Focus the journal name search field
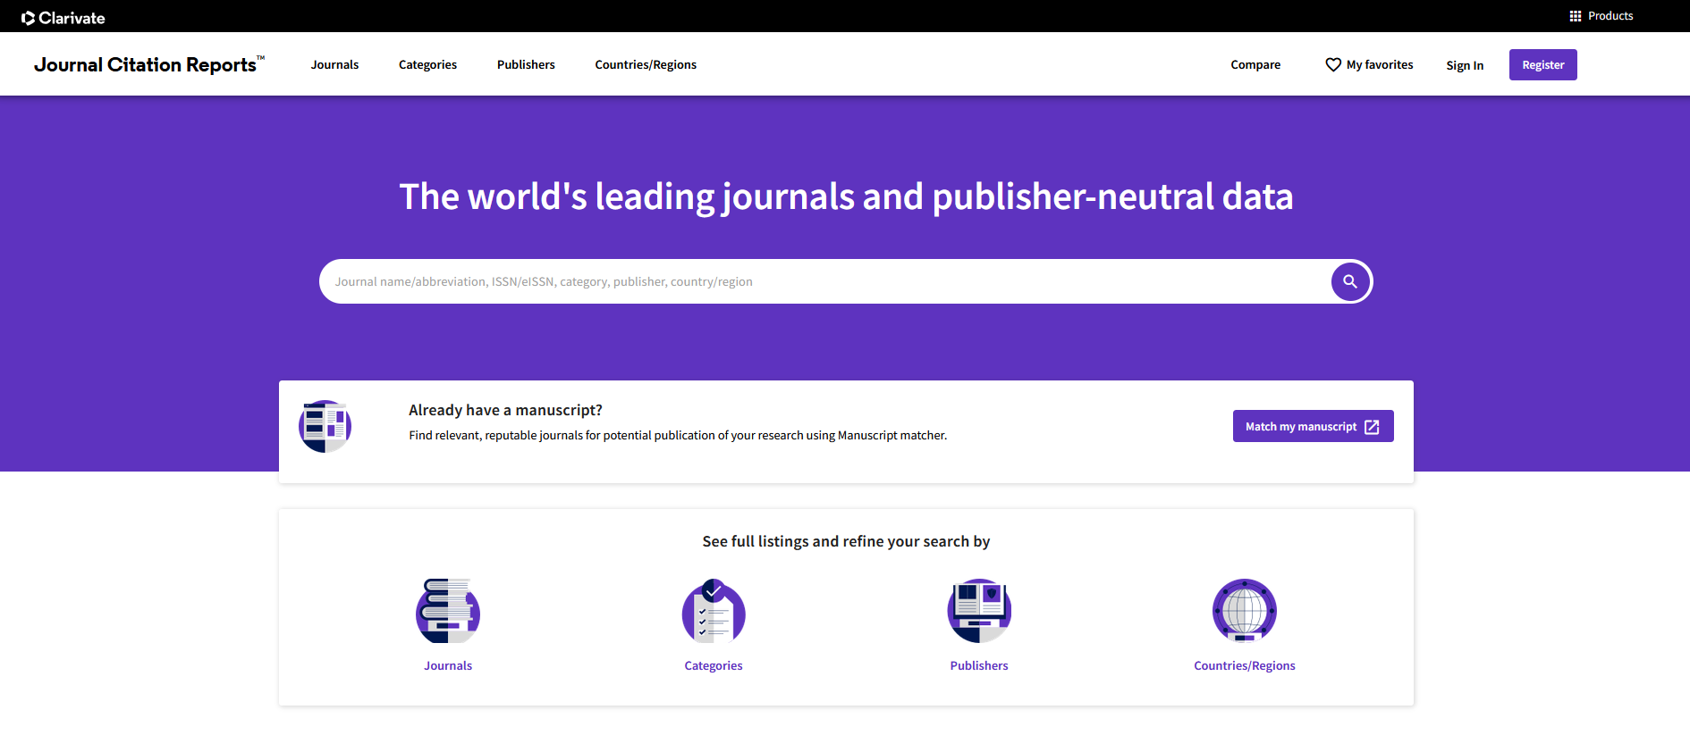The height and width of the screenshot is (735, 1690). point(827,281)
